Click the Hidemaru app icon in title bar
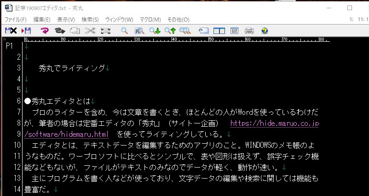 point(8,8)
